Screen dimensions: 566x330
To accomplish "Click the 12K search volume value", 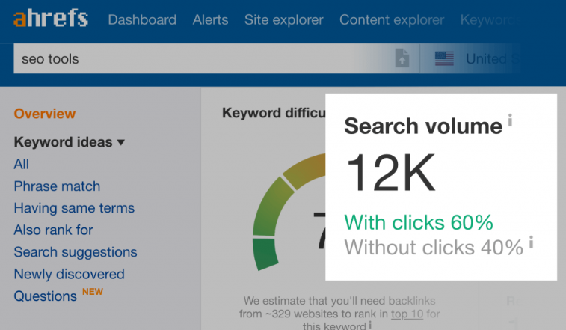I will tap(390, 172).
